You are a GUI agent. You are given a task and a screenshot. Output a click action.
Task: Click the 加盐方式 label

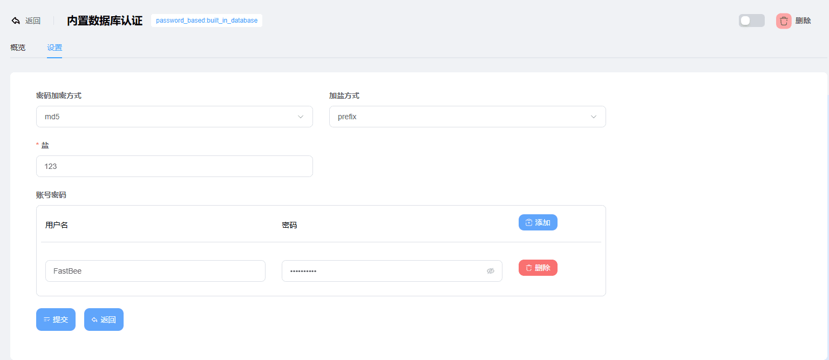click(x=344, y=96)
